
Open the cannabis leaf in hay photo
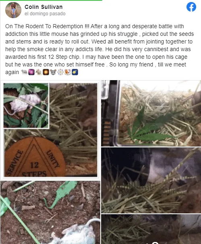(x=151, y=113)
